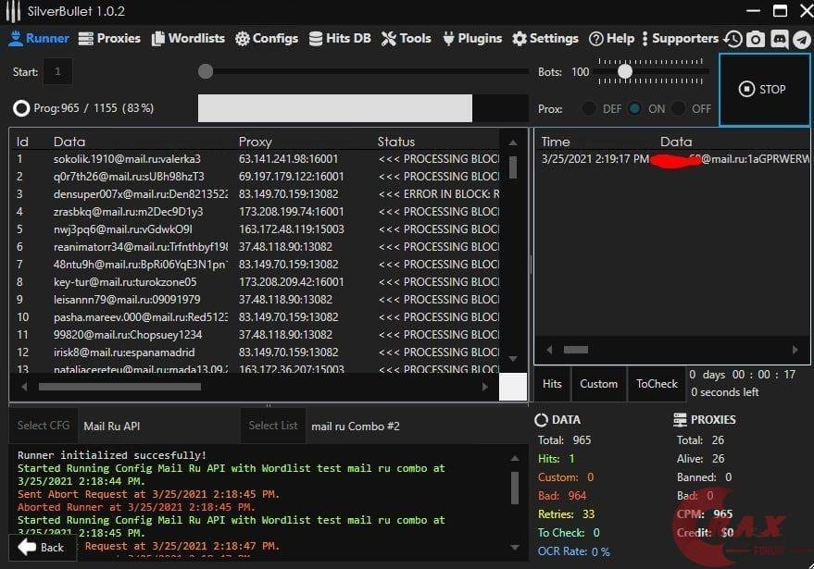814x569 pixels.
Task: Open the Runner section
Action: (38, 38)
